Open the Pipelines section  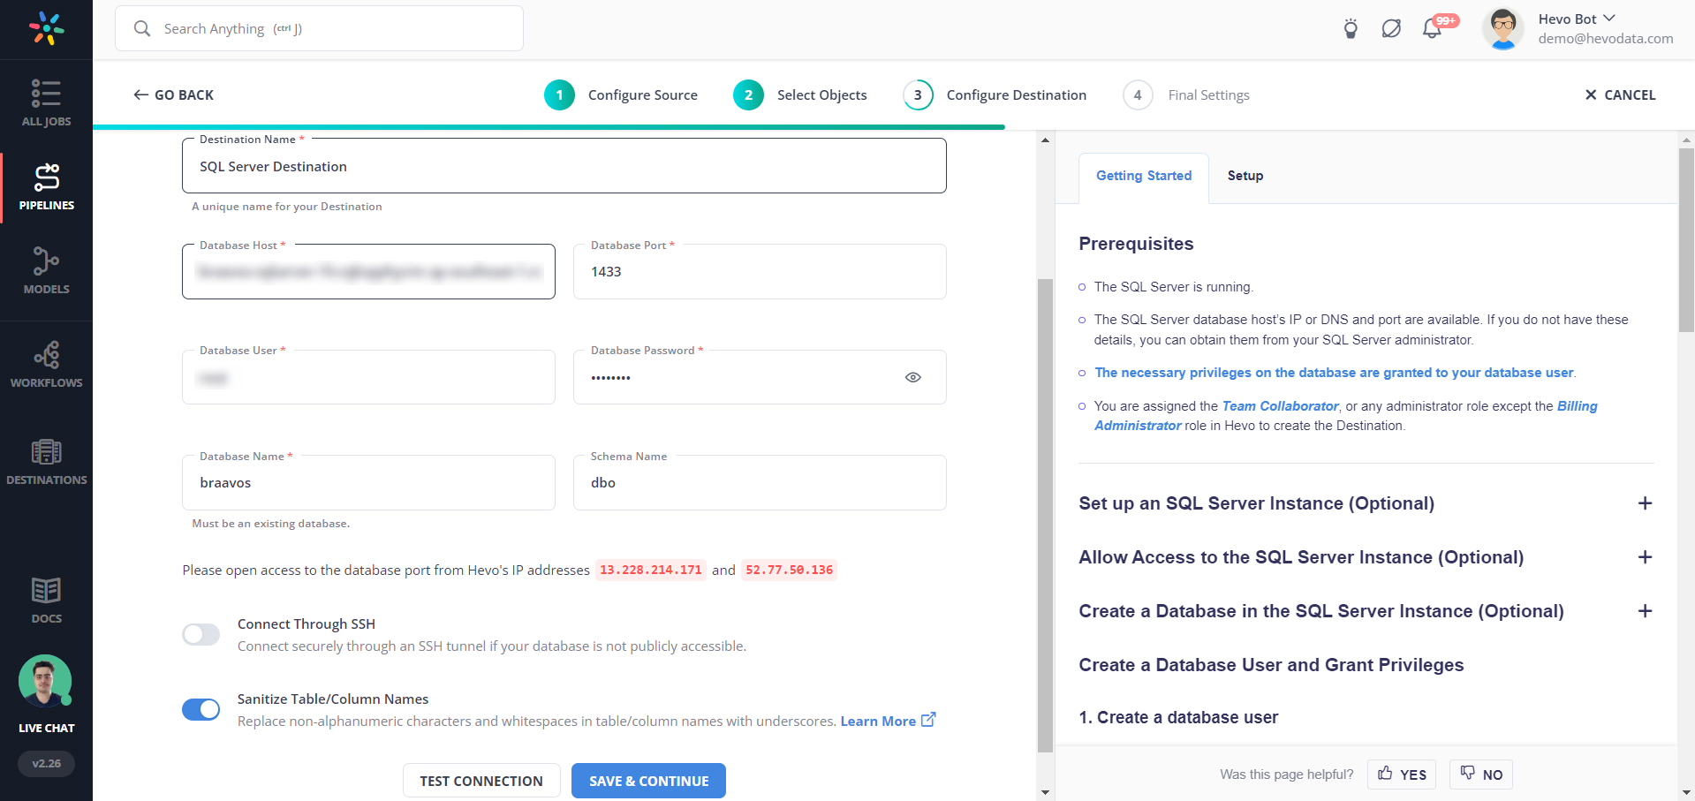tap(46, 187)
